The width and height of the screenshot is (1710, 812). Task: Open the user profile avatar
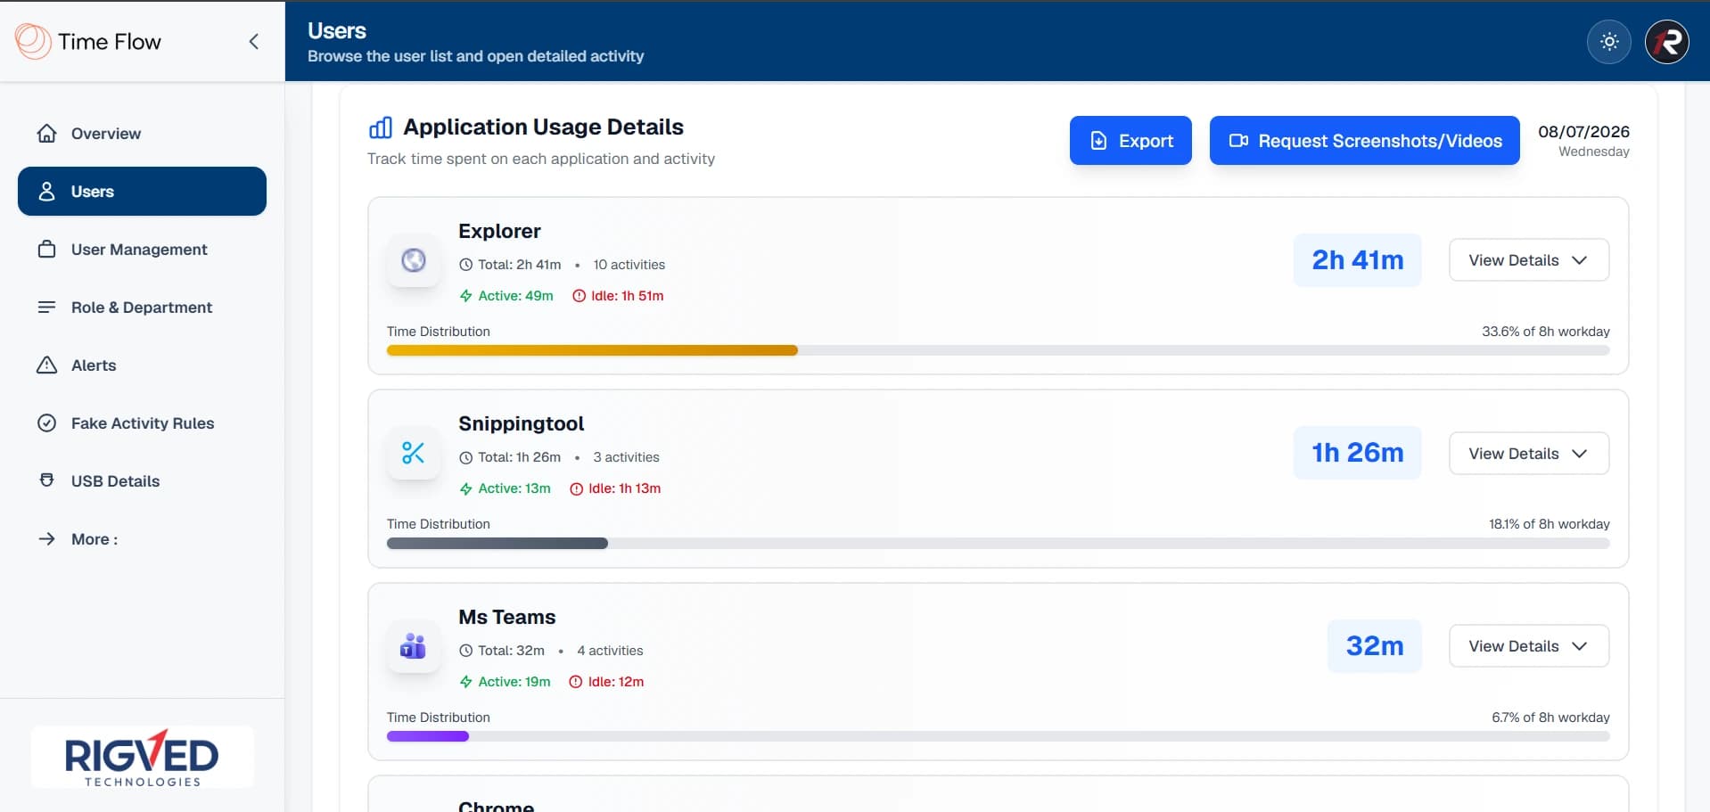click(x=1667, y=42)
